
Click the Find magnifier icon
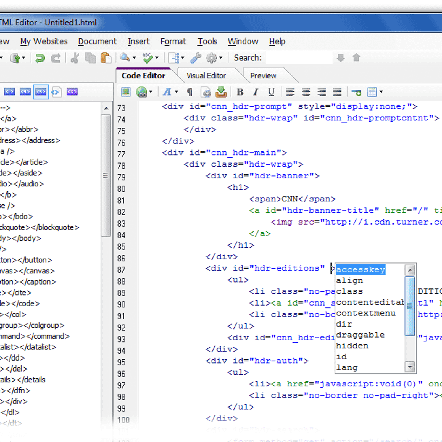pos(125,57)
